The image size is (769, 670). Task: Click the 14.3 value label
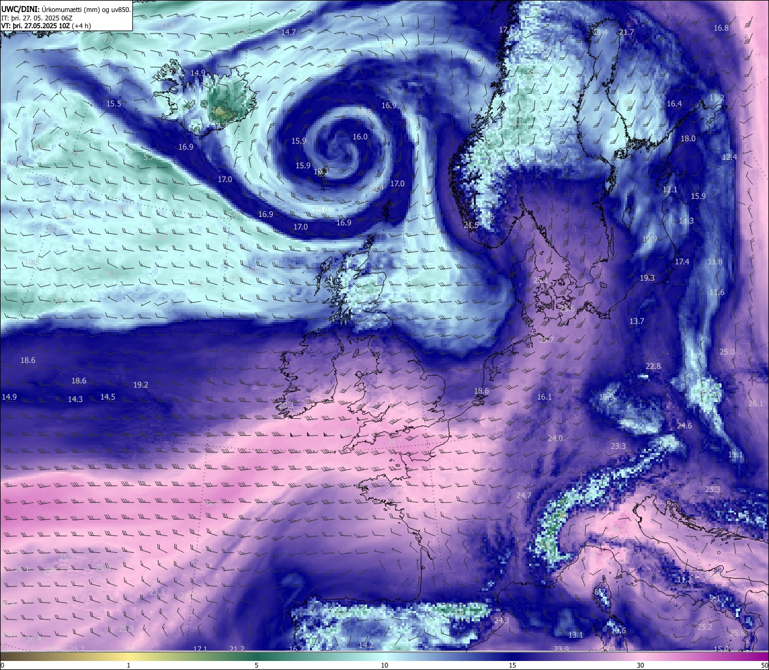tap(75, 400)
